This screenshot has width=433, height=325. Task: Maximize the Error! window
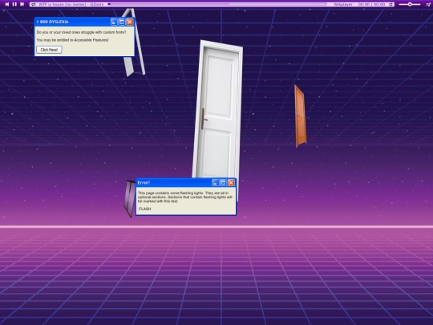(223, 183)
